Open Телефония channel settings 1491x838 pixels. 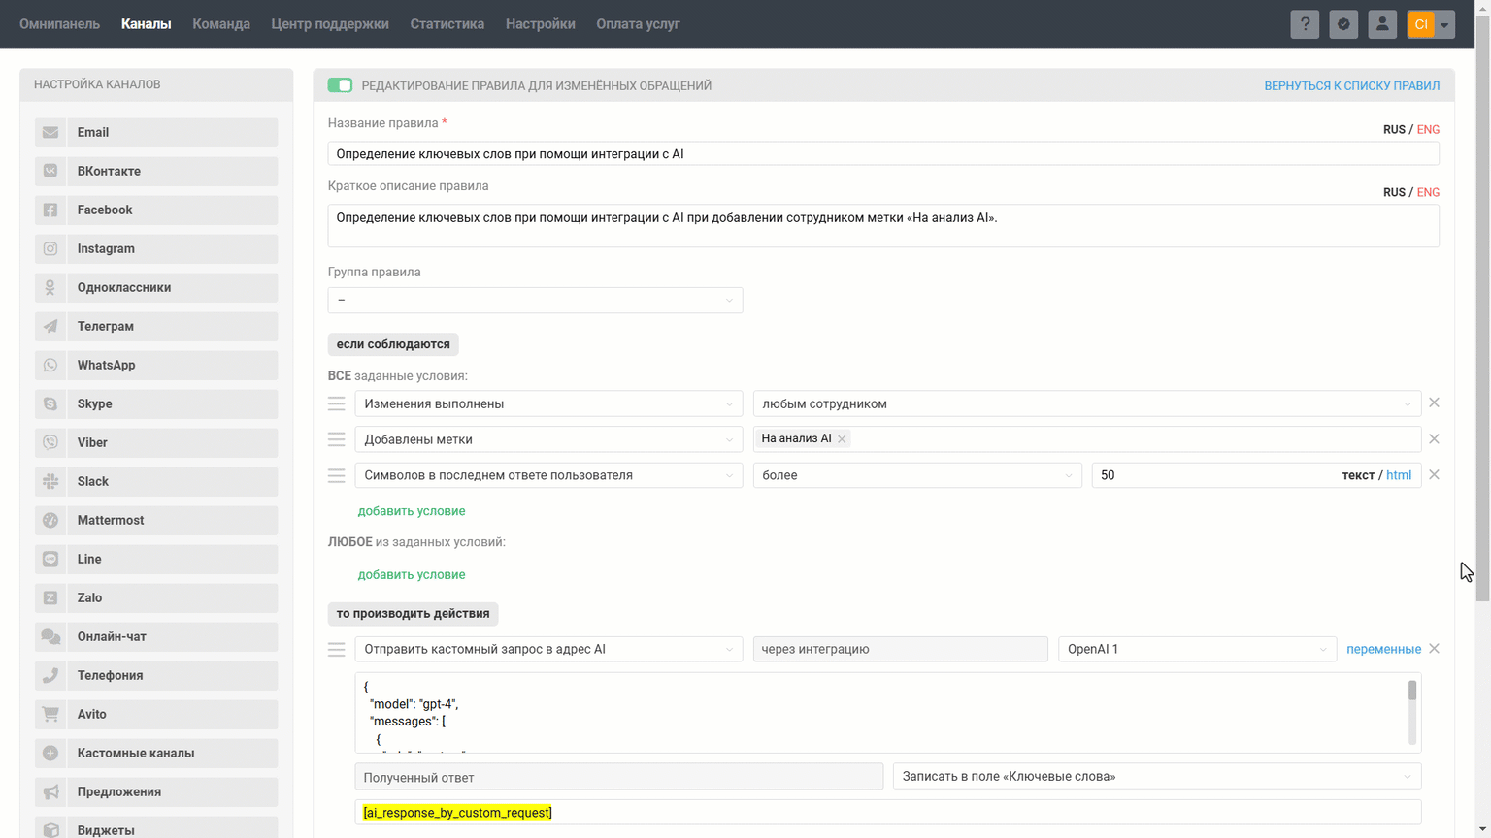pyautogui.click(x=156, y=675)
